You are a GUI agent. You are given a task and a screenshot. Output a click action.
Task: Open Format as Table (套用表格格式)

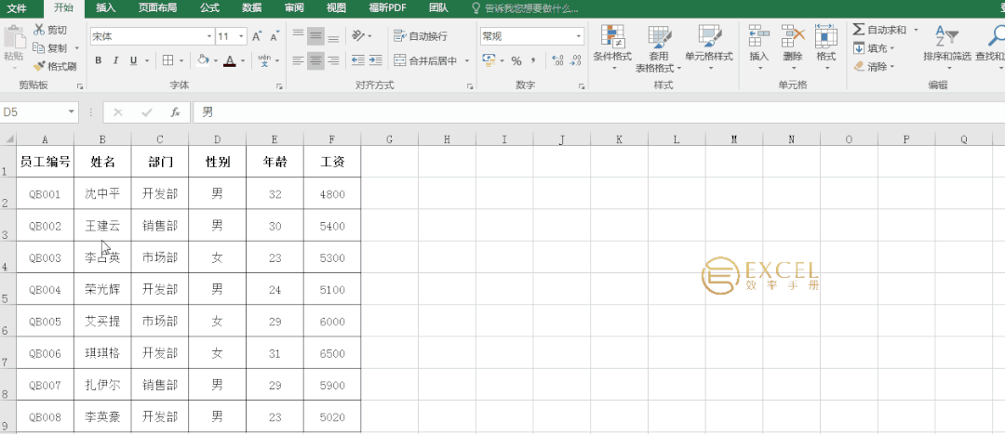point(658,48)
